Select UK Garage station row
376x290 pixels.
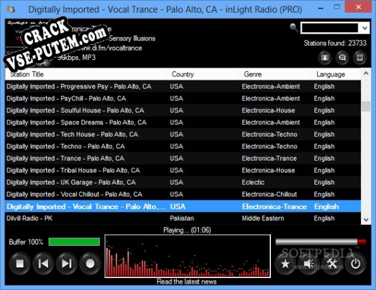click(183, 182)
